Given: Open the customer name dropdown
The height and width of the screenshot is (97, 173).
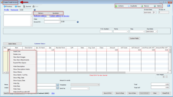Looking at the screenshot, I should pos(31,13).
